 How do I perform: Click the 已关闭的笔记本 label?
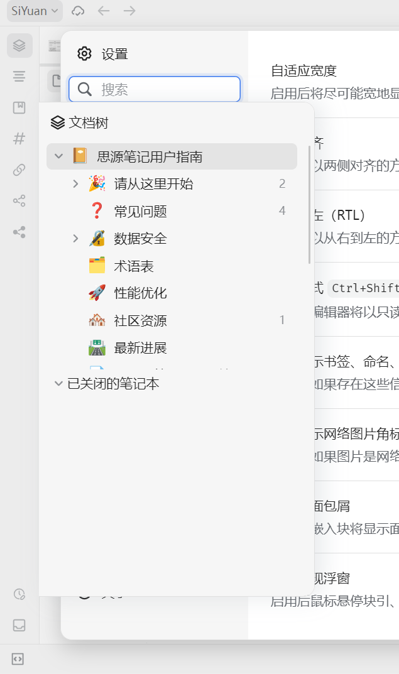point(113,383)
